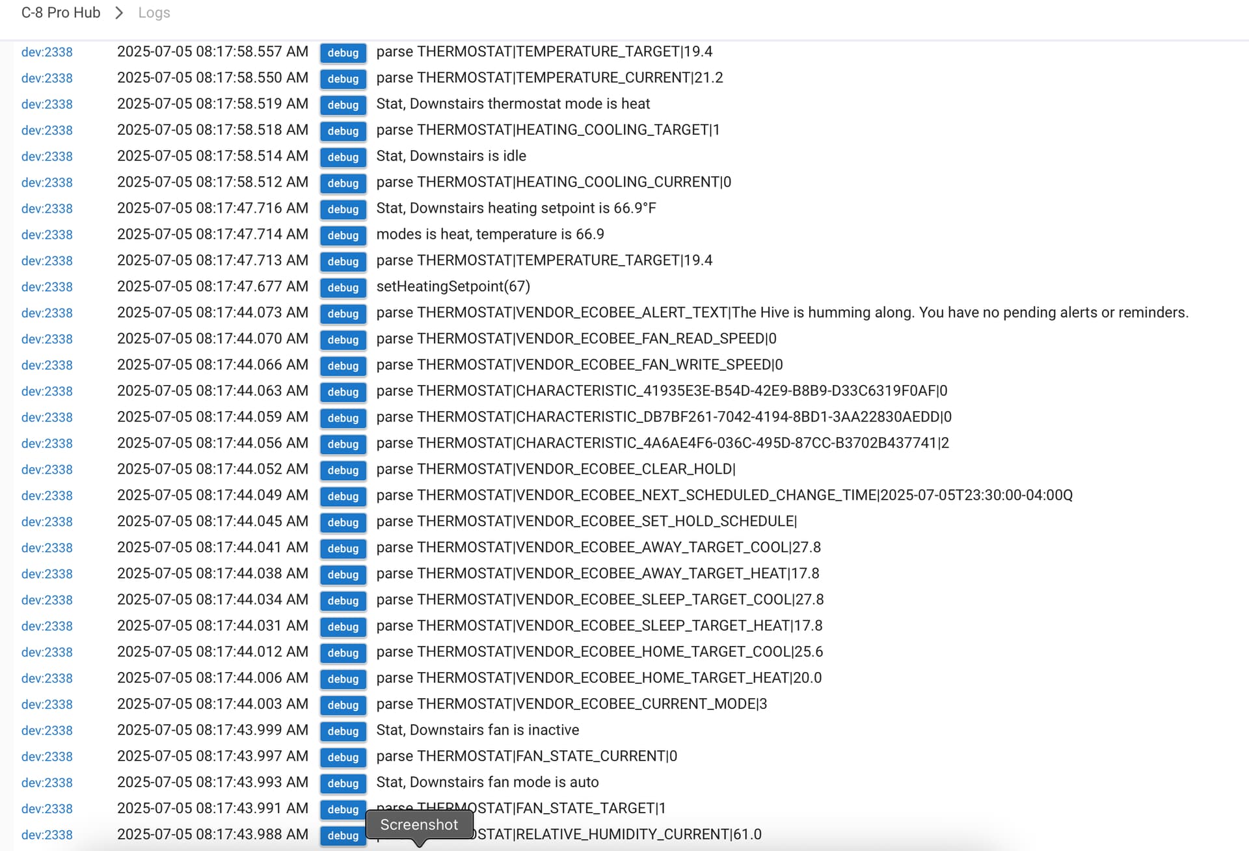The image size is (1249, 851).
Task: Select timestamp 2025-07-05 08:17:44.034 AM
Action: [x=213, y=600]
